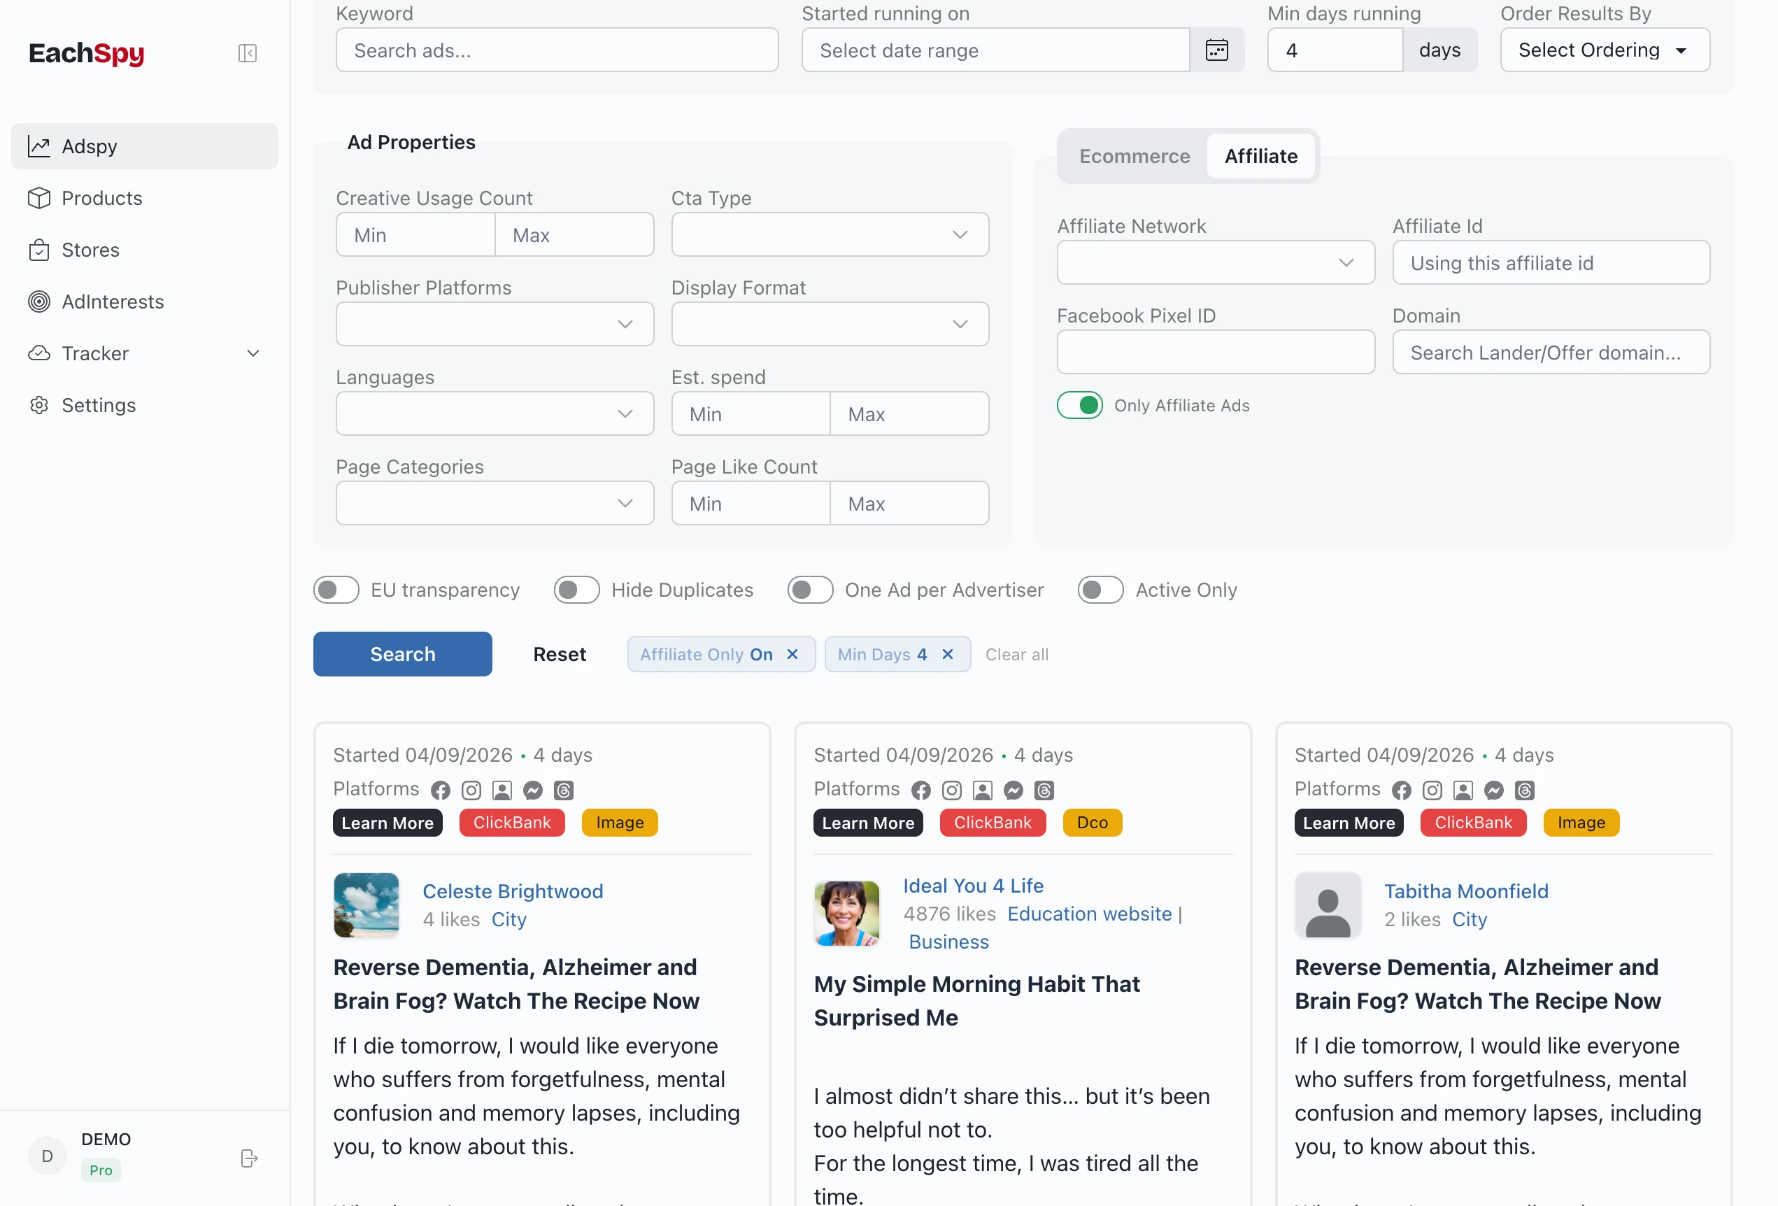Open AdInterests from the sidebar

113,301
